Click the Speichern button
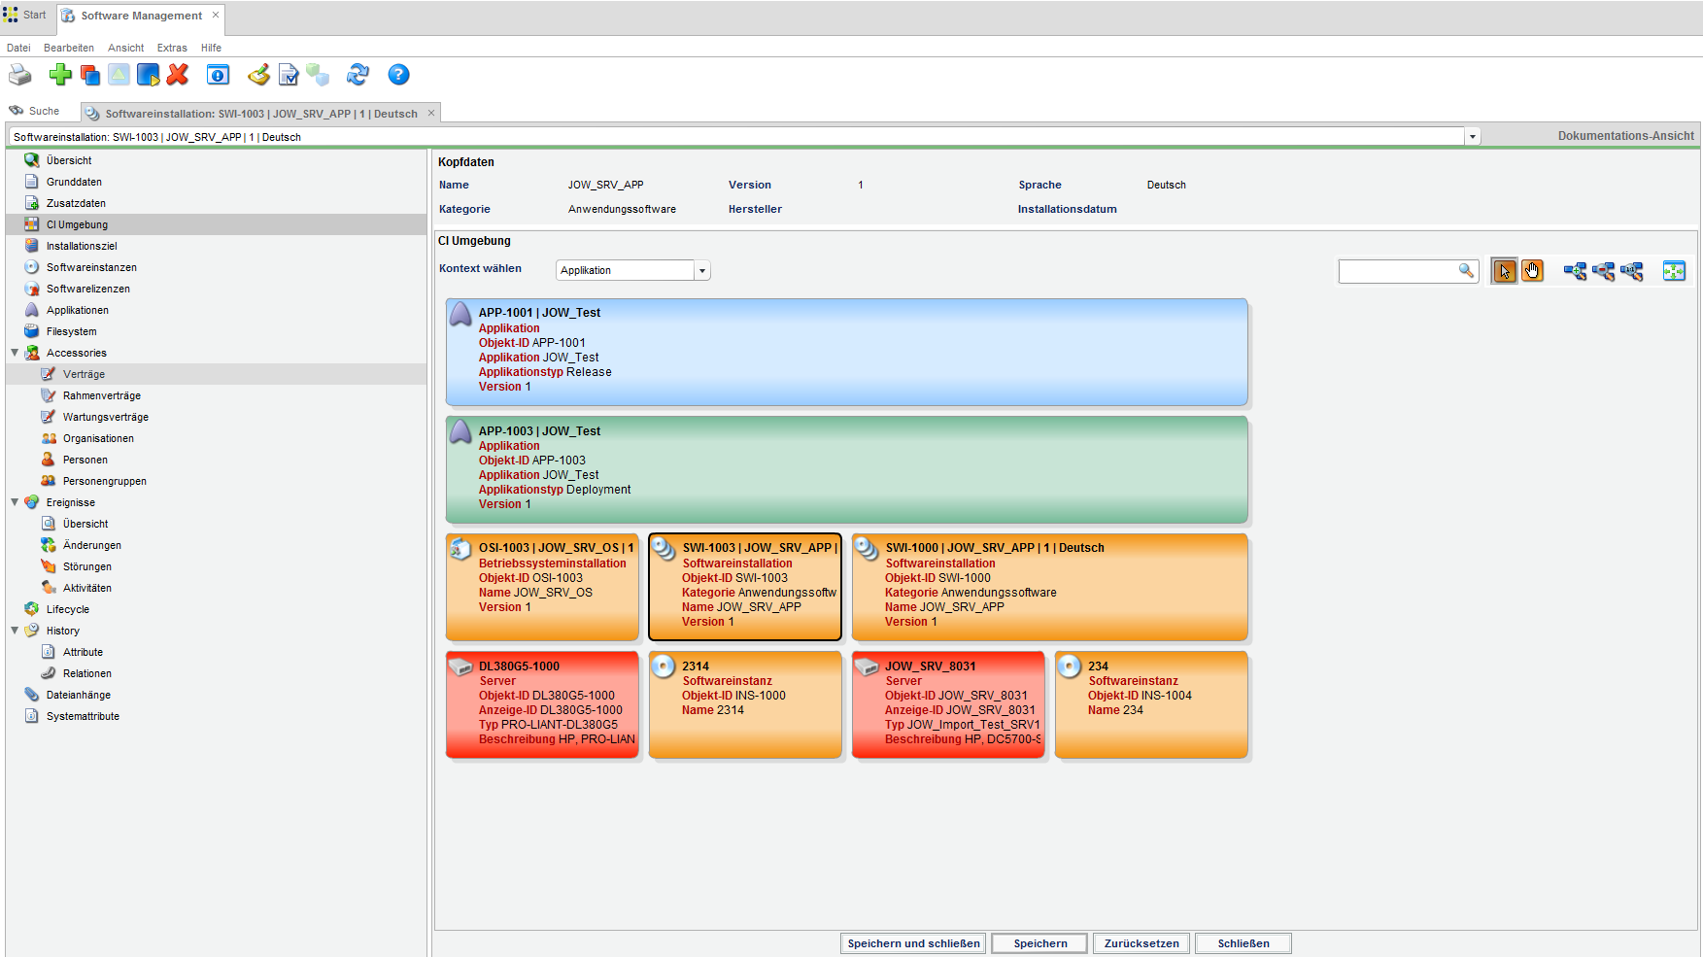The image size is (1703, 957). click(x=1039, y=943)
